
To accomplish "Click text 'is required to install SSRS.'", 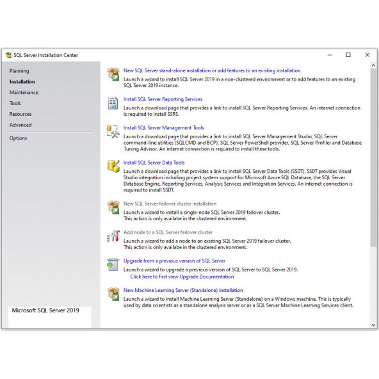I will (151, 114).
